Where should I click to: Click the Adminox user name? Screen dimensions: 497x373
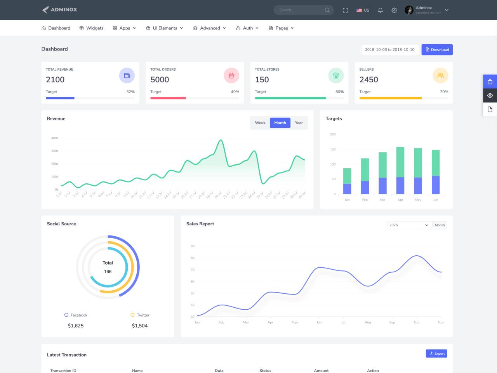[x=424, y=8]
